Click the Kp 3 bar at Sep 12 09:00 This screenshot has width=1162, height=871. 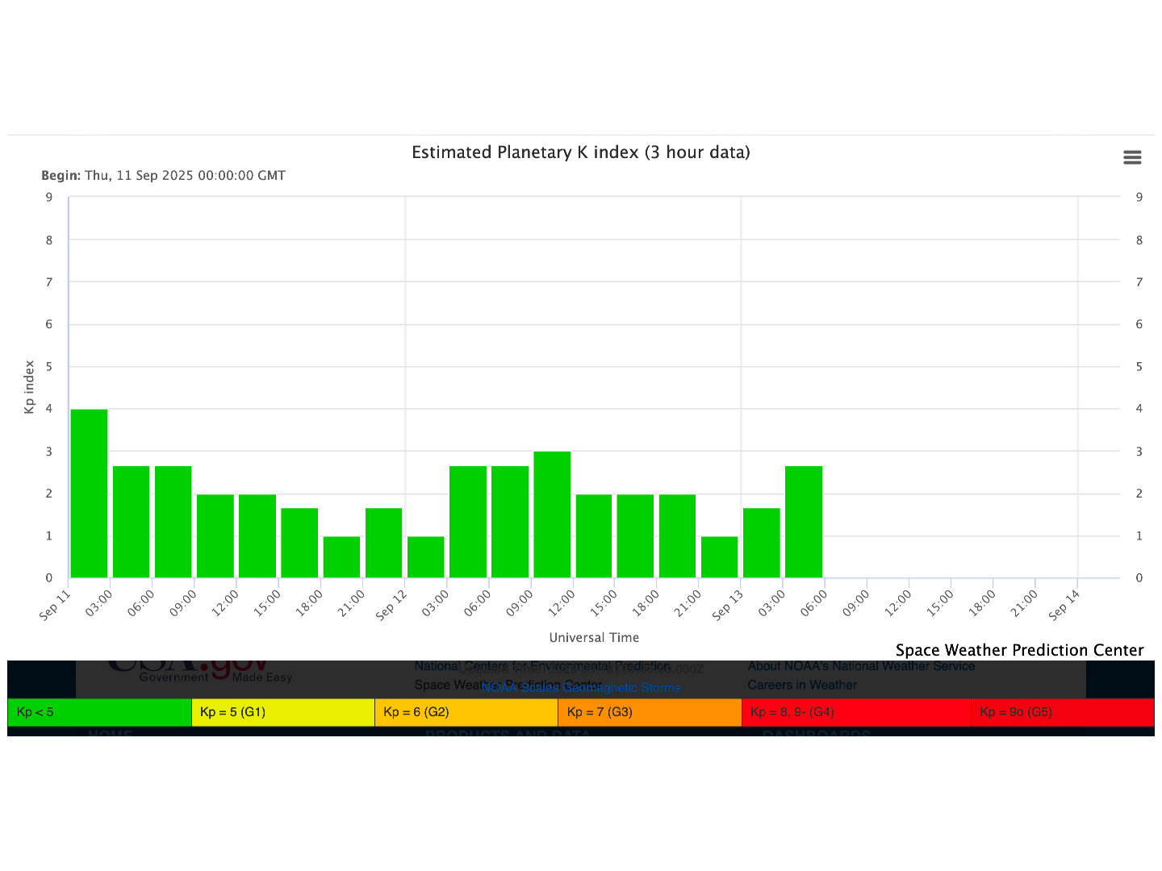[552, 515]
